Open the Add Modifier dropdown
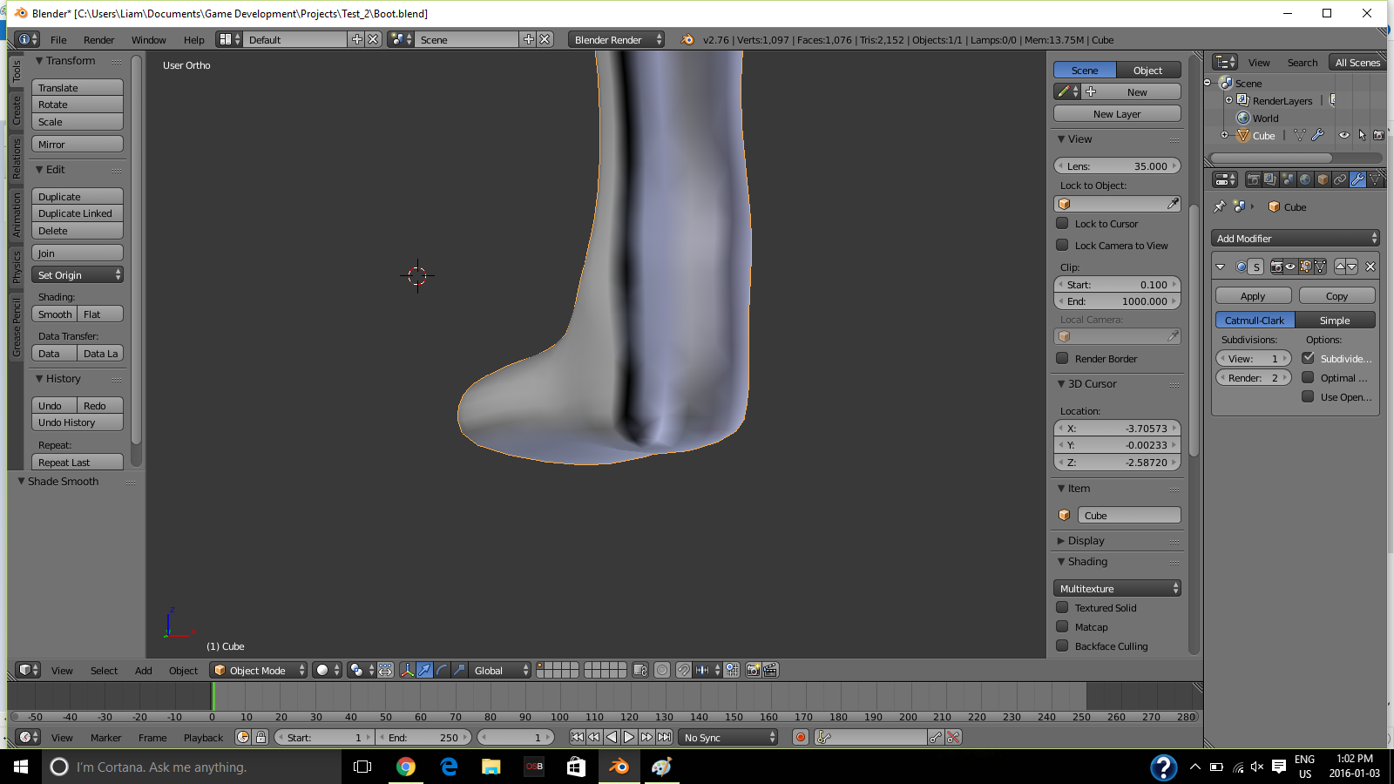The height and width of the screenshot is (784, 1394). pyautogui.click(x=1296, y=238)
